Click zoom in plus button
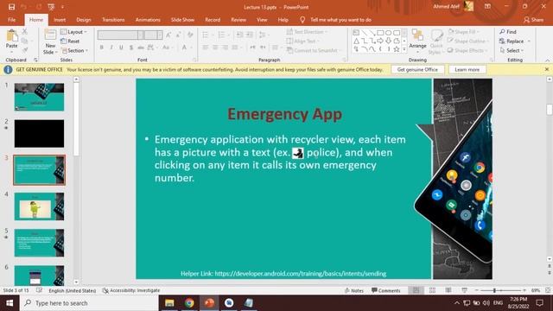 524,290
